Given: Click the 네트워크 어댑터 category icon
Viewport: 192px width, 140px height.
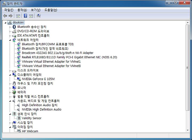Looking at the screenshot, I should (x=14, y=40).
